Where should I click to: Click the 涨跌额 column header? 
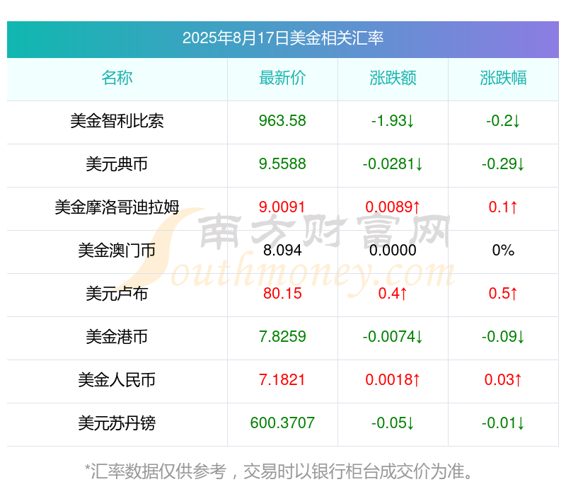point(393,78)
